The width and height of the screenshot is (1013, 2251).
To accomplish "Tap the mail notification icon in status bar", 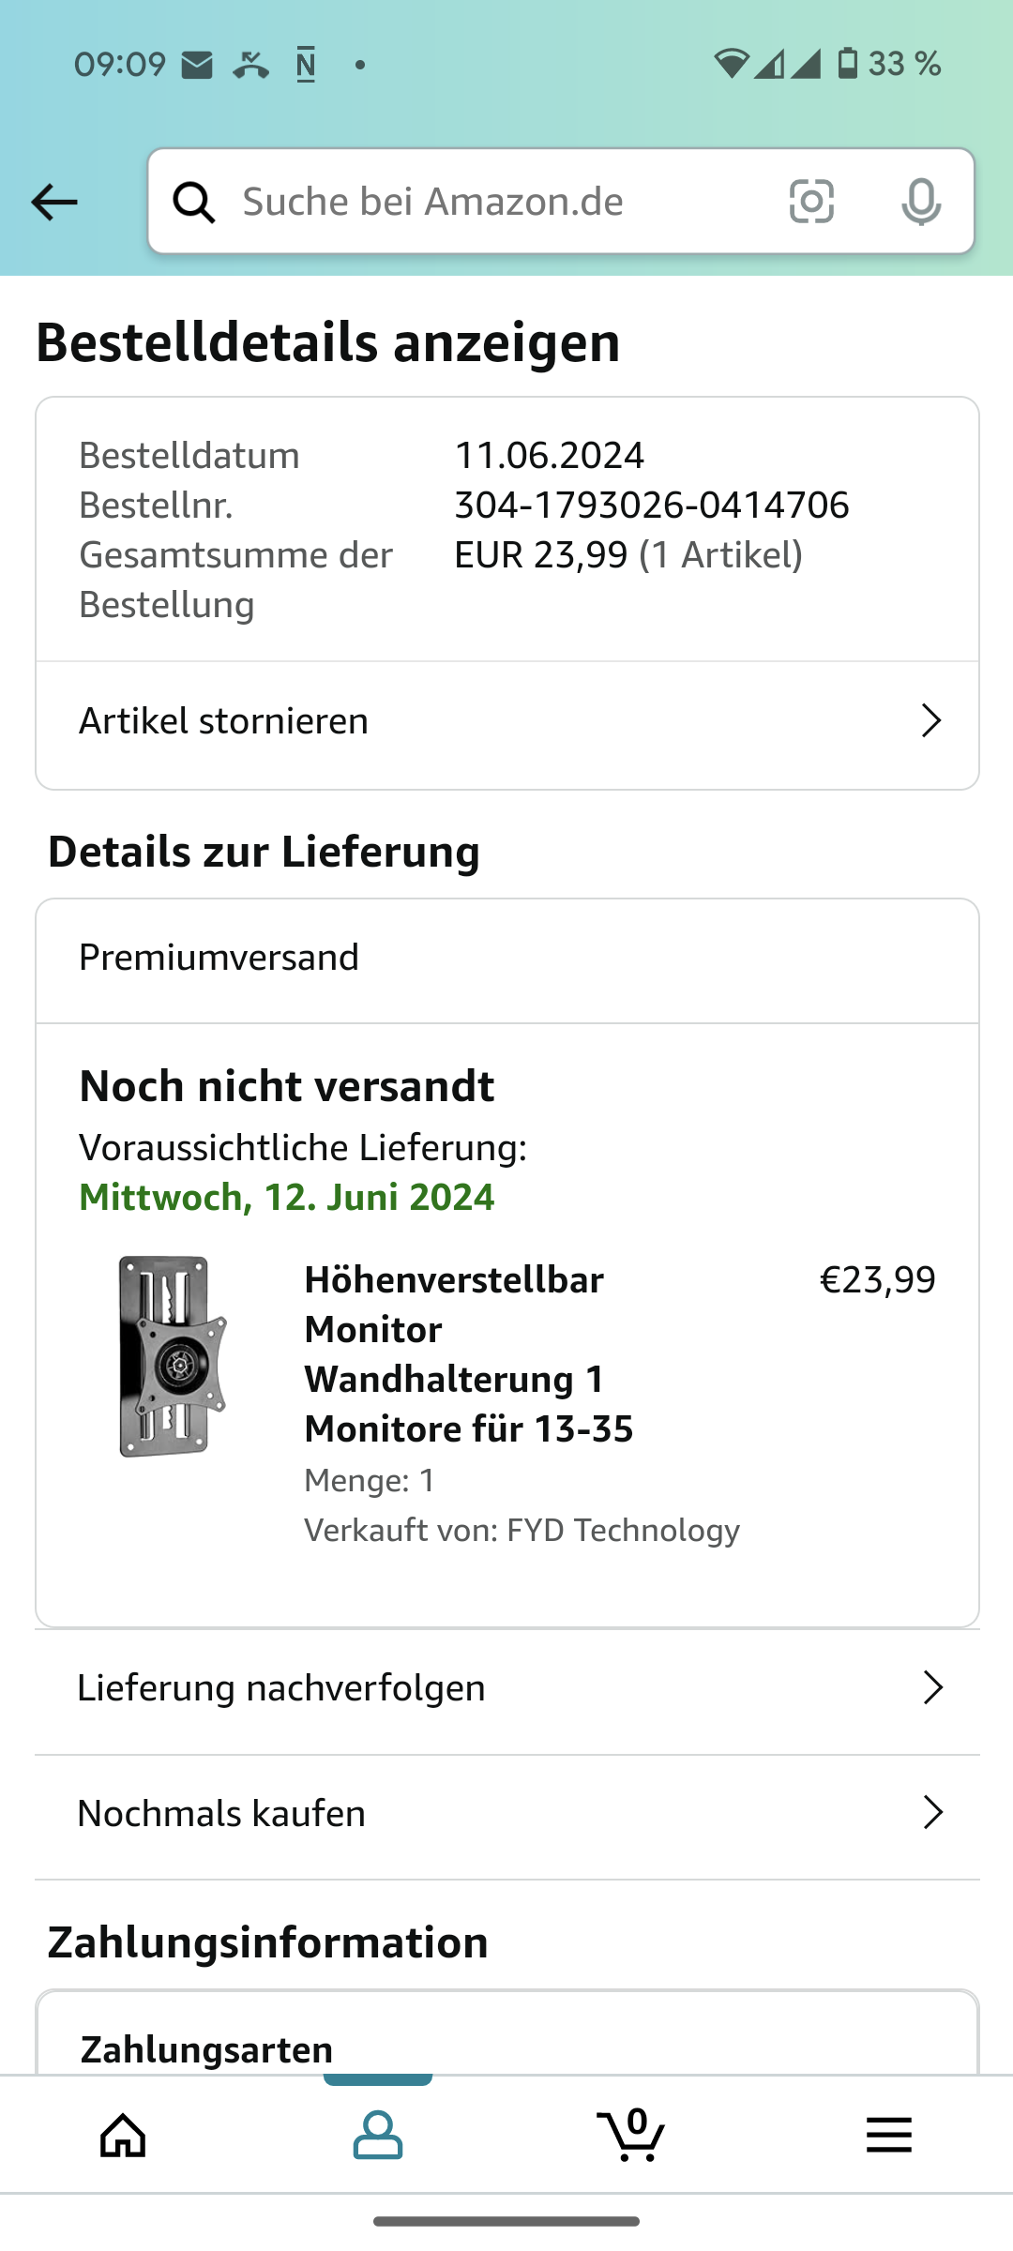I will tap(197, 65).
